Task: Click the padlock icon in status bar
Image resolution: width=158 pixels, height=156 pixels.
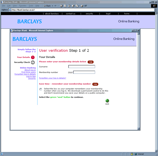Action: tap(132, 154)
